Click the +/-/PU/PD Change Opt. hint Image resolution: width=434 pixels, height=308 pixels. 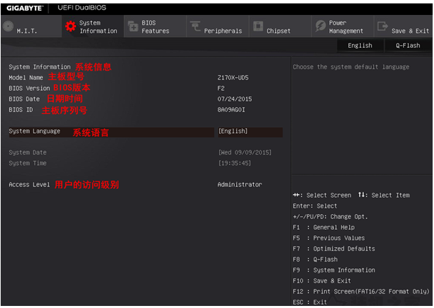click(x=330, y=217)
